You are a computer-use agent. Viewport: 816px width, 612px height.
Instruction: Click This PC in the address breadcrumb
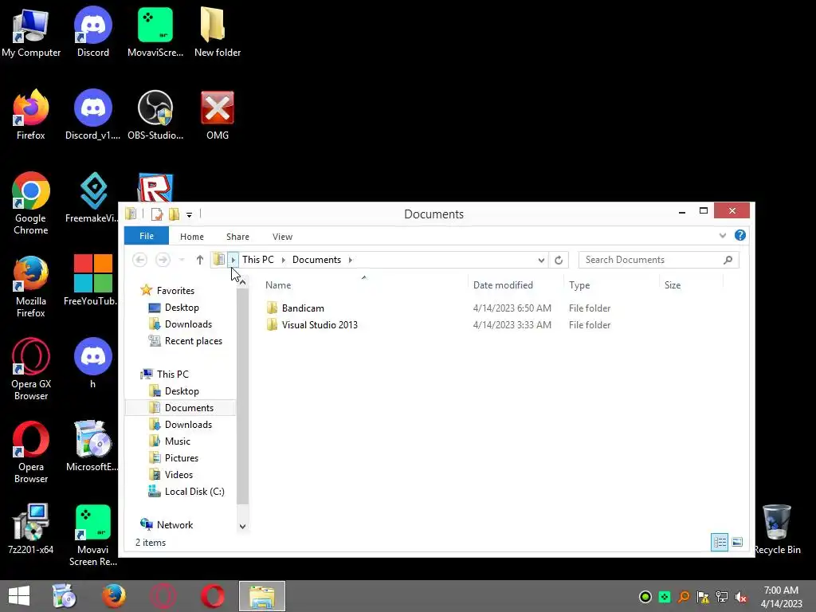click(257, 260)
